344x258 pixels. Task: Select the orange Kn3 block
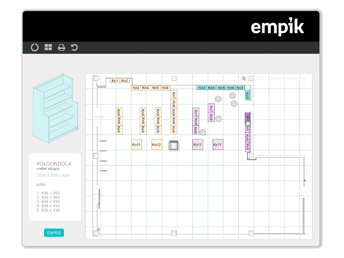[136, 88]
